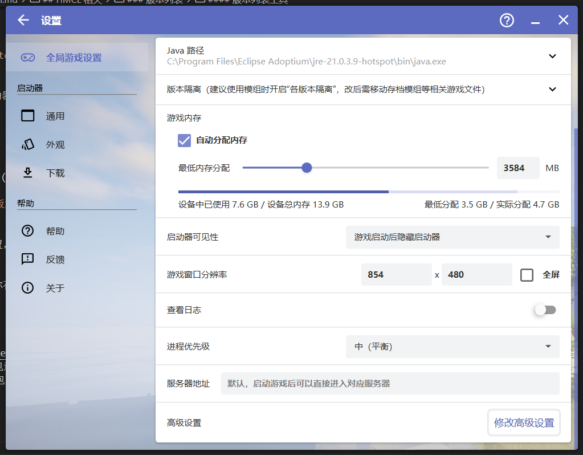The width and height of the screenshot is (583, 455).
Task: Expand the 版本隔离 section
Action: point(552,90)
